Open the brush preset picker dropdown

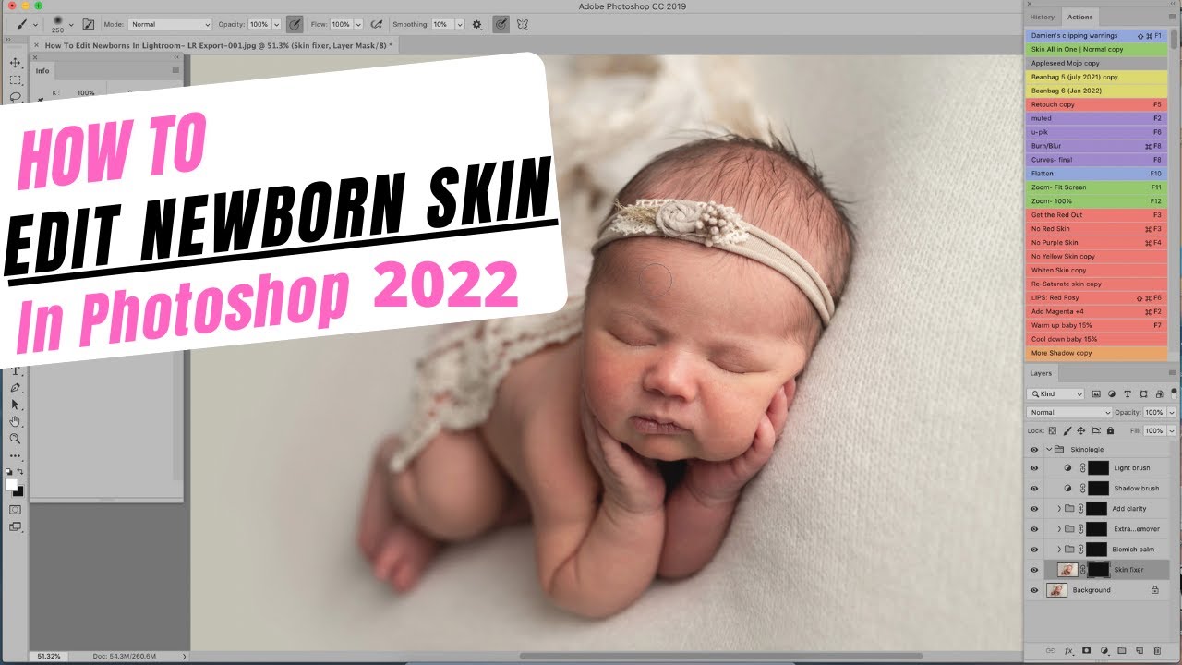[71, 24]
